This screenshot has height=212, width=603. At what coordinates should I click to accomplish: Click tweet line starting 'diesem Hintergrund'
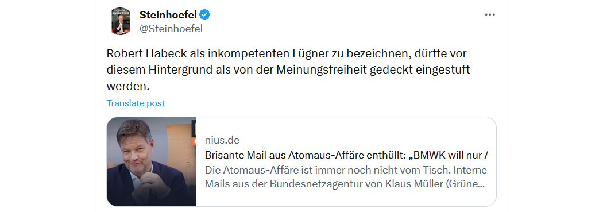tap(288, 71)
